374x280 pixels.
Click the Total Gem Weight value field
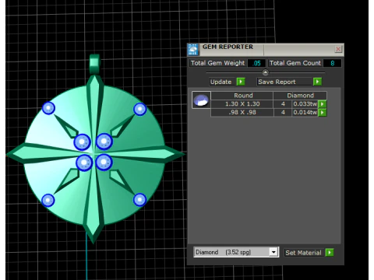[256, 63]
